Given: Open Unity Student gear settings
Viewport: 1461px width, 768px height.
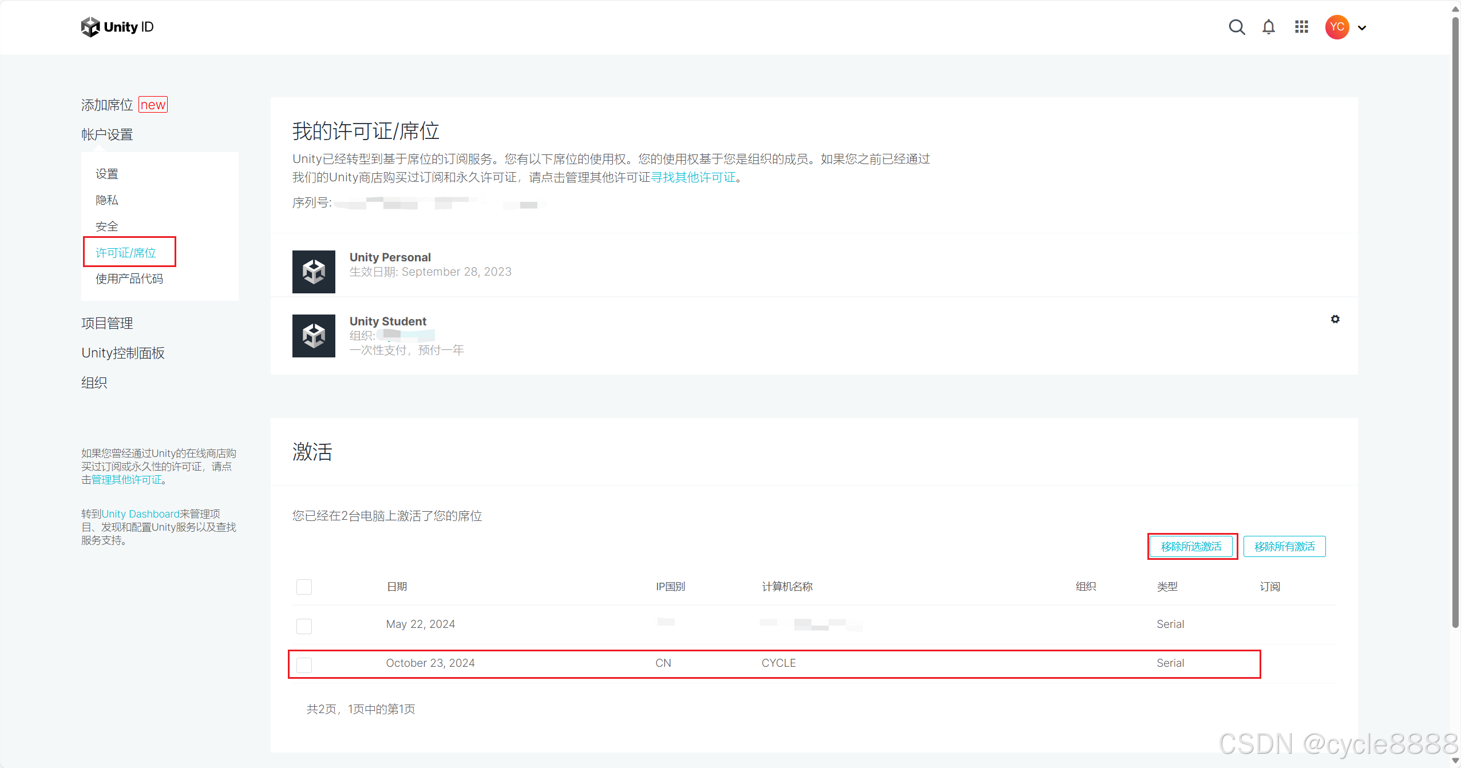Looking at the screenshot, I should point(1335,319).
